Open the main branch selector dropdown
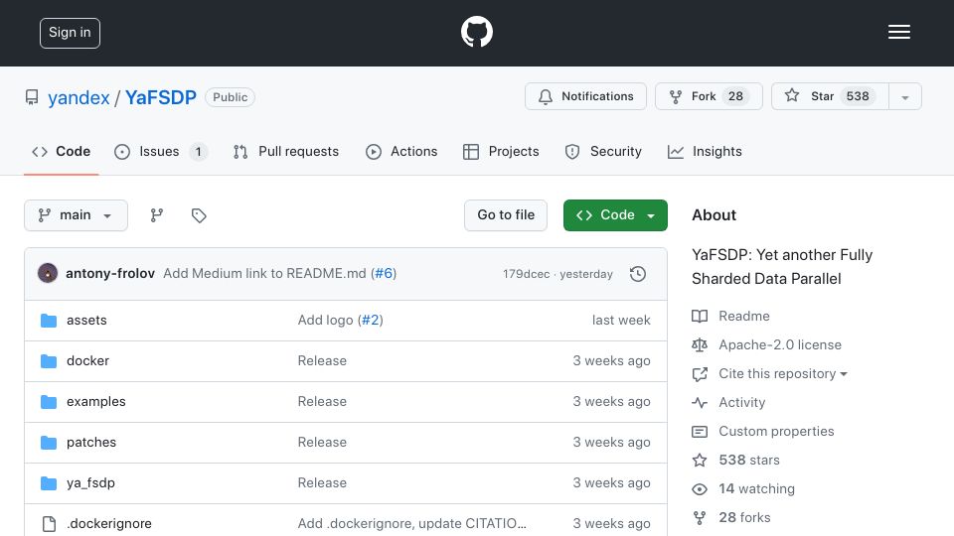This screenshot has width=954, height=536. click(x=77, y=215)
